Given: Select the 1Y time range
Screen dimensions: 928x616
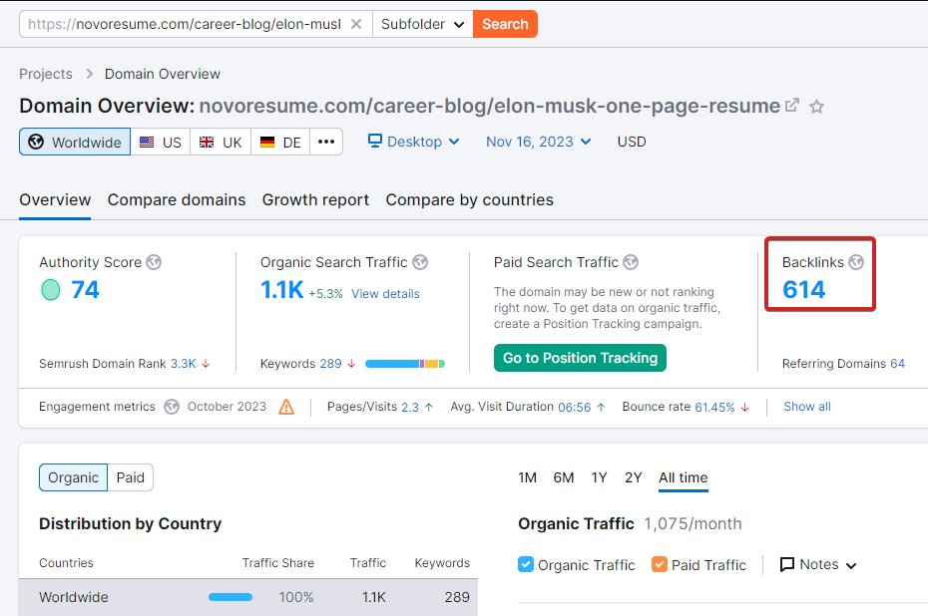Looking at the screenshot, I should (x=599, y=477).
